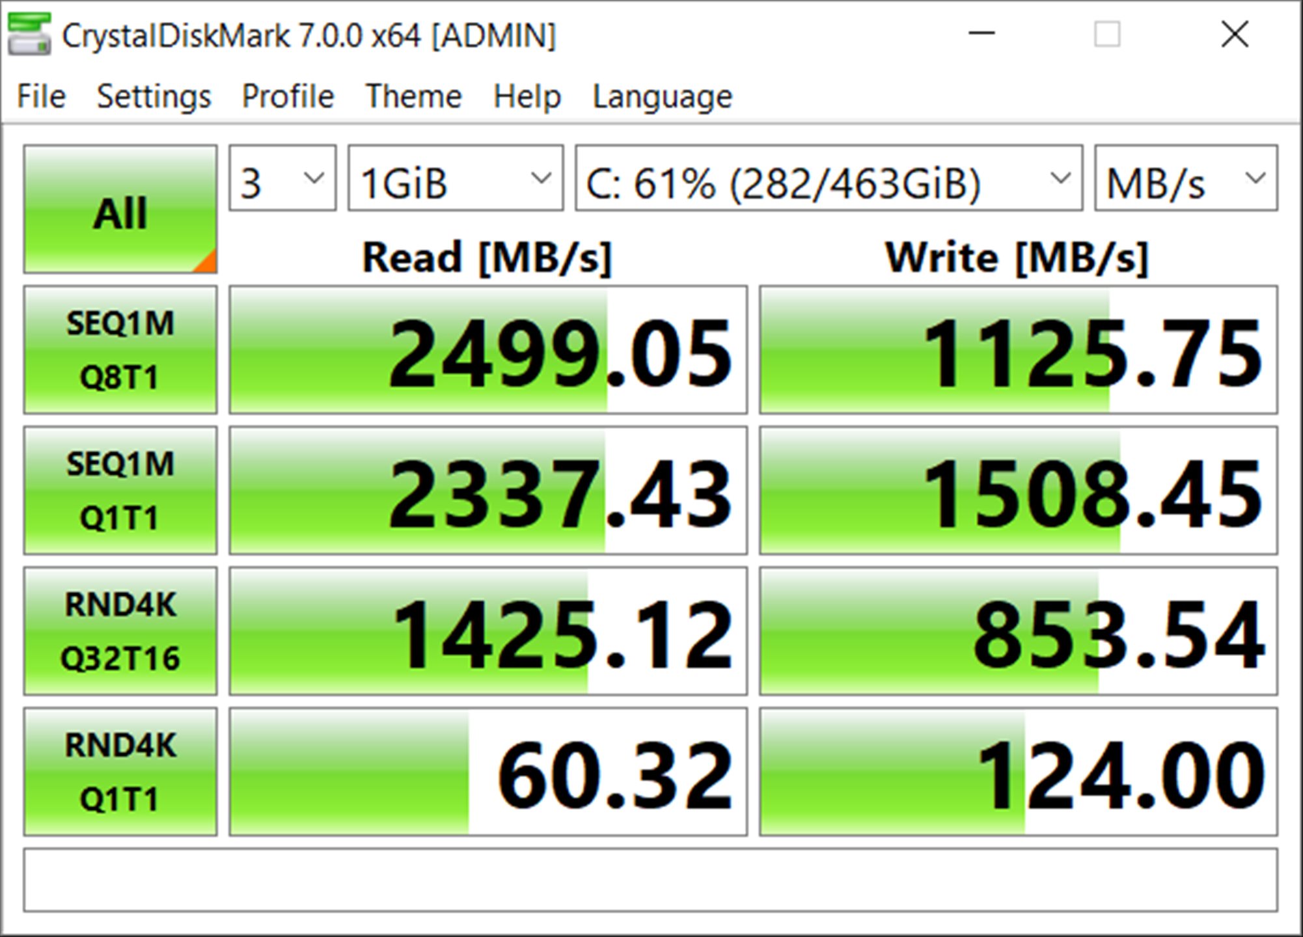Click the Read [MB/s] column header
The image size is (1303, 937).
tap(487, 258)
